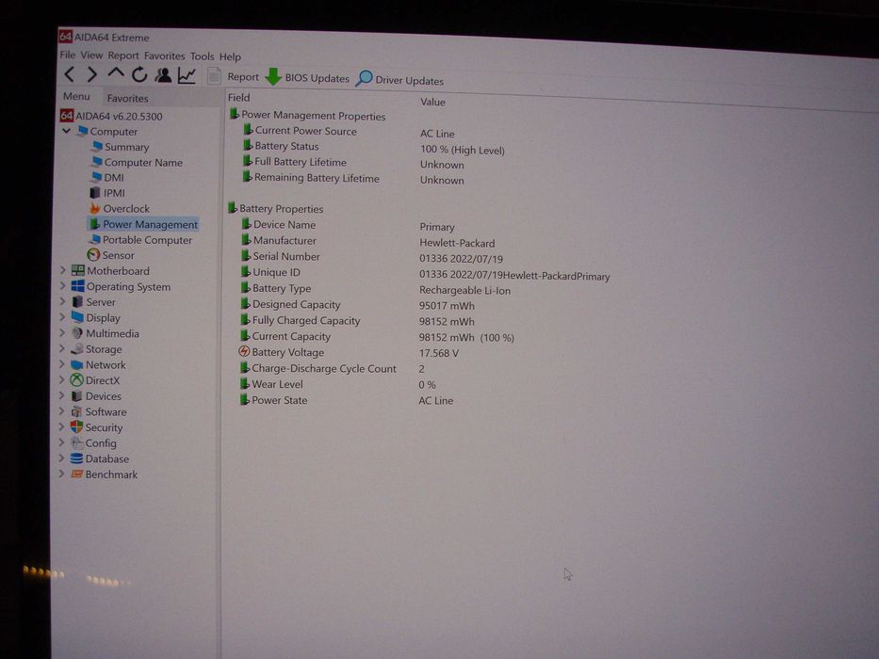The height and width of the screenshot is (659, 879).
Task: Click the Value column header
Action: [432, 102]
